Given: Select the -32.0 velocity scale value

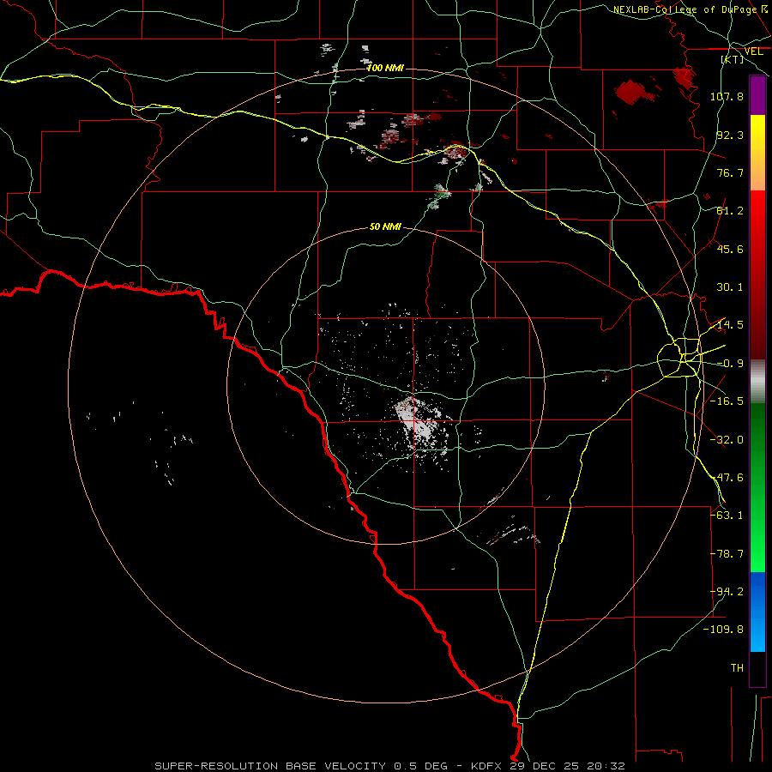Looking at the screenshot, I should tap(727, 440).
